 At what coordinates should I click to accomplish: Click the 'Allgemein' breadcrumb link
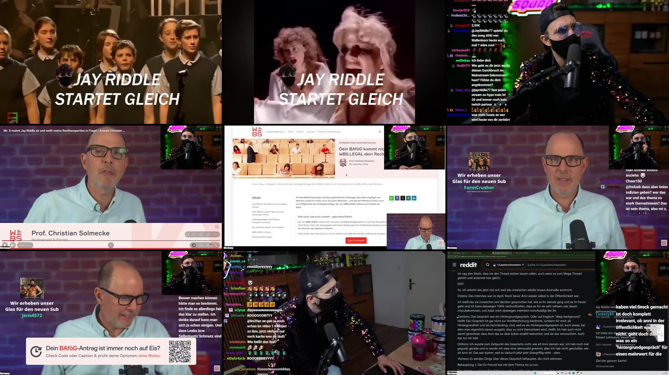pyautogui.click(x=271, y=184)
